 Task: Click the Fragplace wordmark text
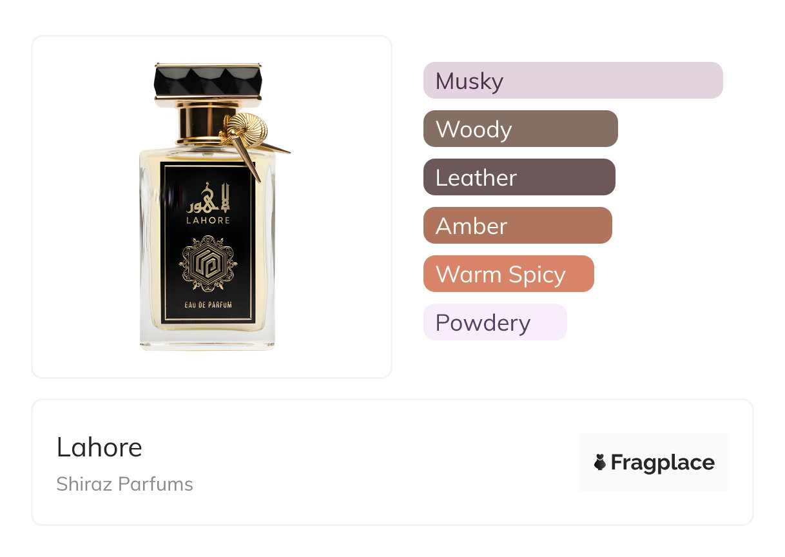click(663, 462)
